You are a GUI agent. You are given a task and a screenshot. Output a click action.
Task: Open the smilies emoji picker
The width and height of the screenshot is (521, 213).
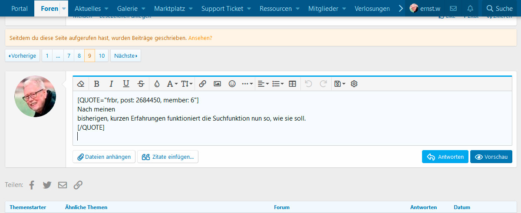(232, 84)
